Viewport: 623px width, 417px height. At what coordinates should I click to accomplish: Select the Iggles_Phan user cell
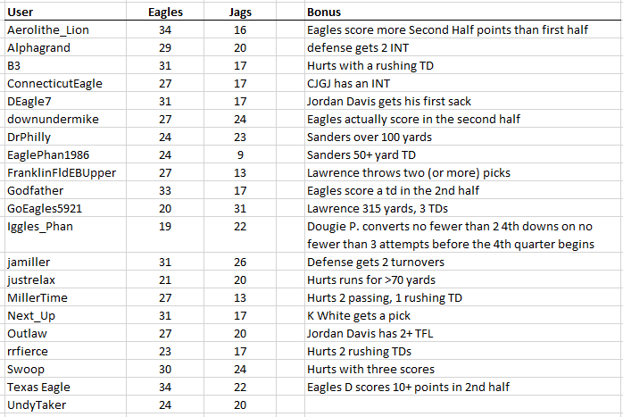click(41, 226)
